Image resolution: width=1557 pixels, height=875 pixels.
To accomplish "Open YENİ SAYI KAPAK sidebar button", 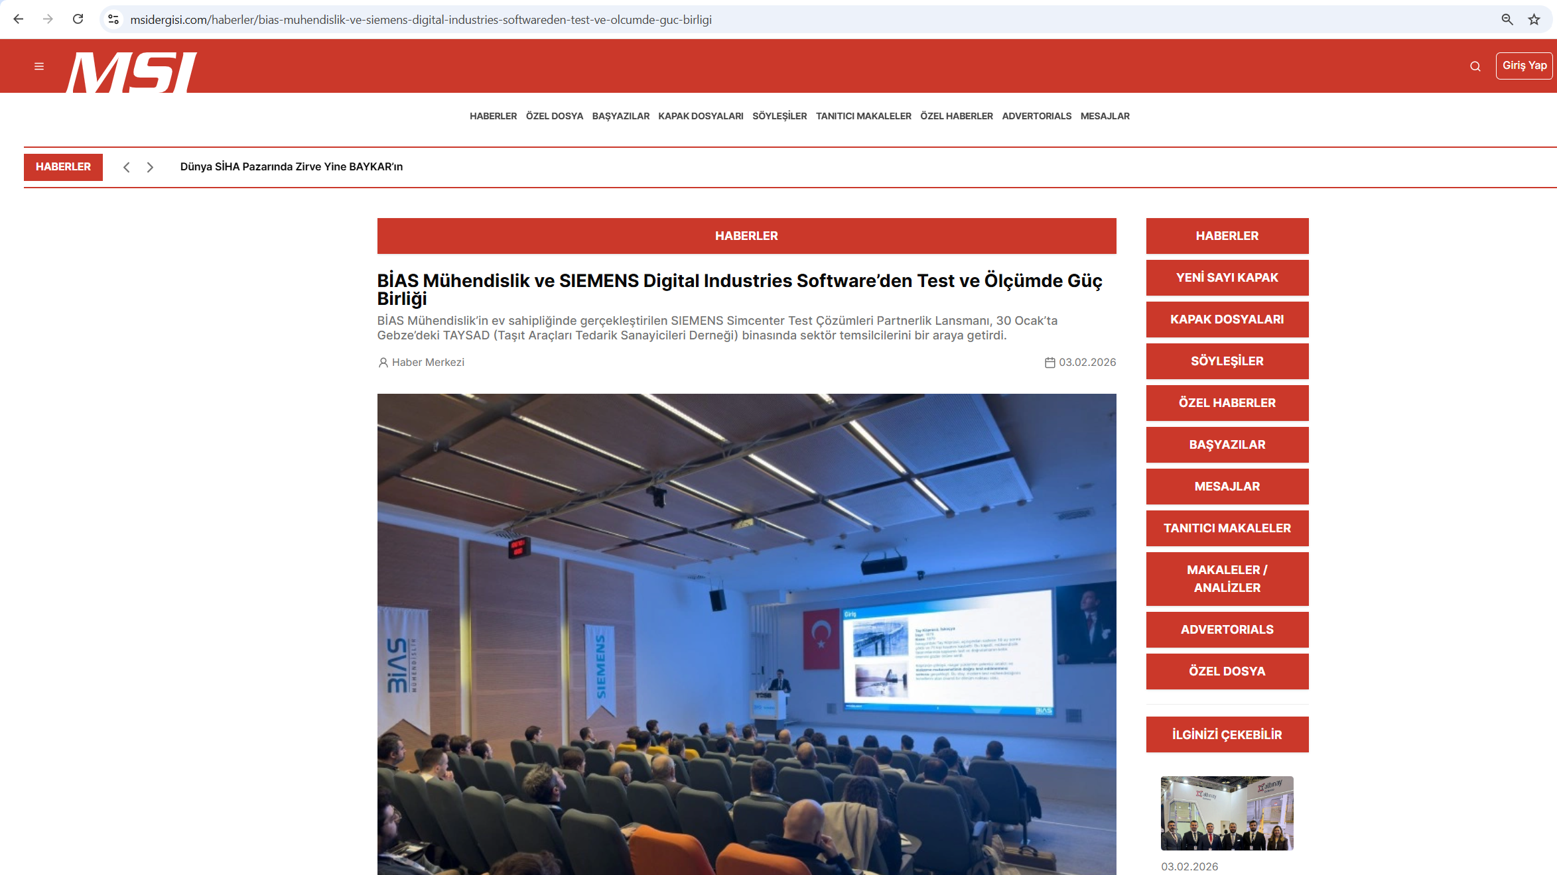I will (1227, 278).
